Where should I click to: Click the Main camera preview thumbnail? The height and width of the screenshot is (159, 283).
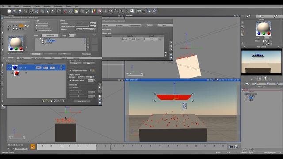[261, 62]
